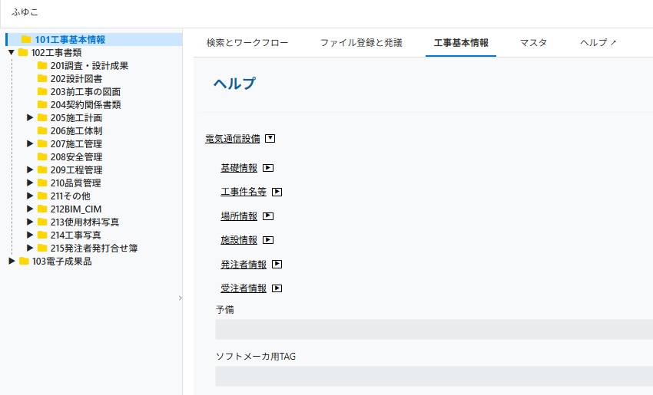Collapse the 電気通信設備 section arrow
Screen dimensions: 653x395
coord(270,139)
